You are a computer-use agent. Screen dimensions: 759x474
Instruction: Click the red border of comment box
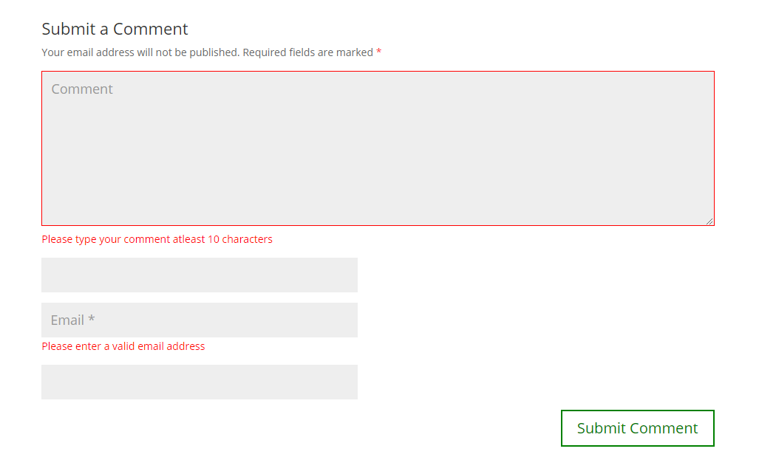pyautogui.click(x=378, y=72)
